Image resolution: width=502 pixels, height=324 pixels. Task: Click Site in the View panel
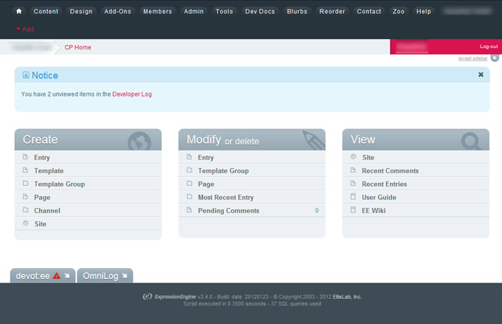[x=368, y=157]
